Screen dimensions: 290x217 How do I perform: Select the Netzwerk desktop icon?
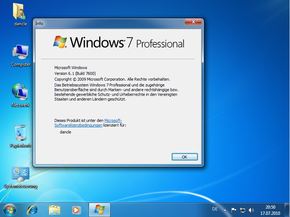20,93
